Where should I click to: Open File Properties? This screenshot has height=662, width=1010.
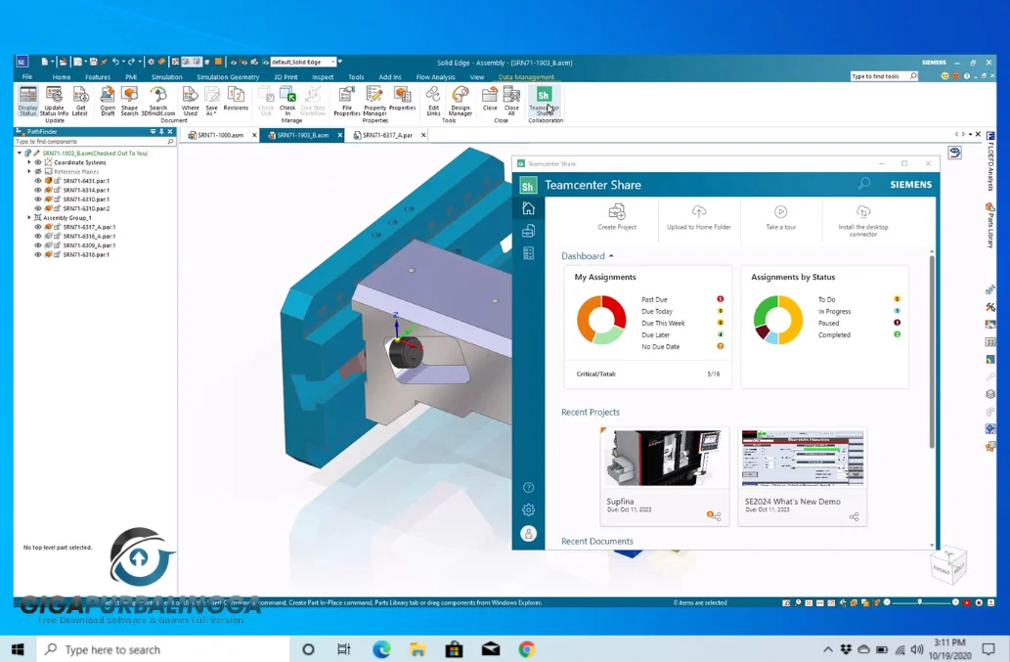(x=346, y=101)
